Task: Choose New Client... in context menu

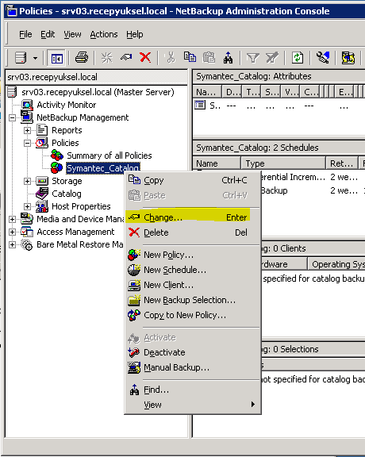Action: [192, 285]
